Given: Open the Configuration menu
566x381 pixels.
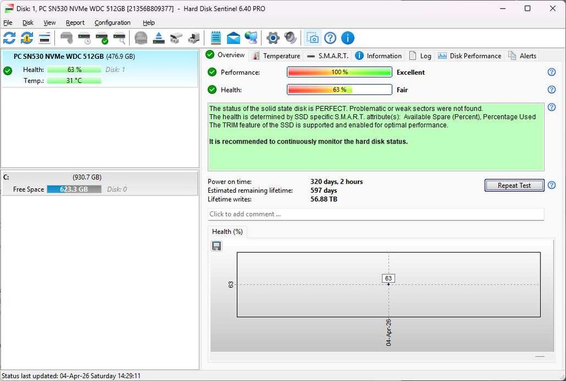Looking at the screenshot, I should 113,23.
